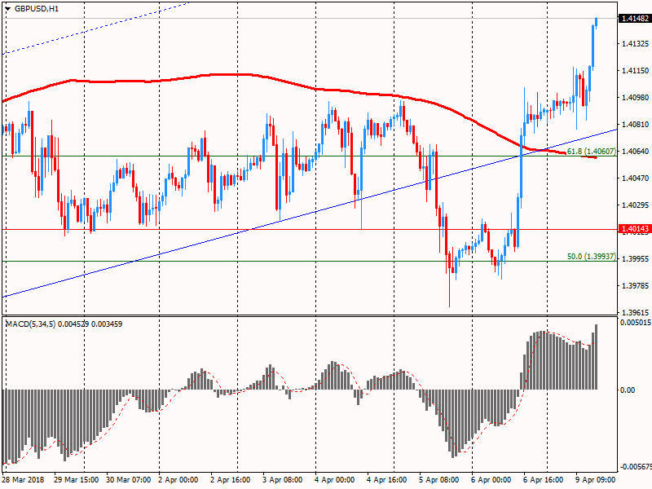The image size is (652, 489).
Task: Open the GBPUSD,H1 chart dropdown arrow
Action: (x=8, y=8)
